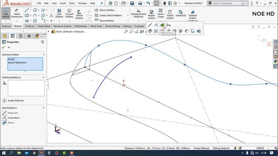Viewport: 278px width, 156px height.
Task: Click the Linear Sketch Pattern button
Action: 108,16
